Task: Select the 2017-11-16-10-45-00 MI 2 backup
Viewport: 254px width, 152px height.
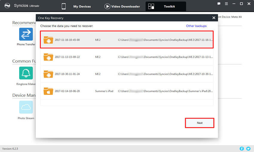Action: pyautogui.click(x=127, y=40)
